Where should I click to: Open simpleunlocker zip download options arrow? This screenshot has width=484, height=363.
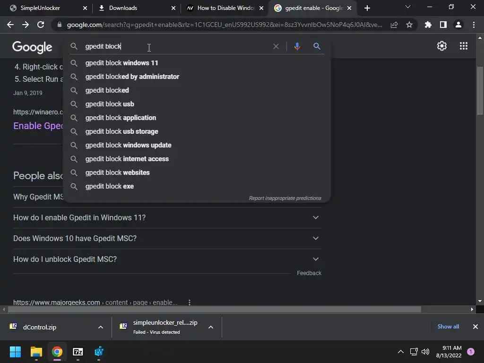coord(211,327)
